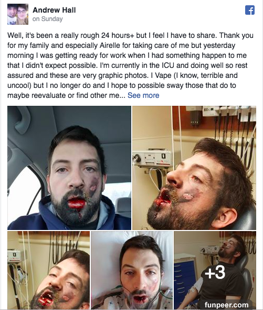The height and width of the screenshot is (310, 263).
Task: Show the +3 additional photos
Action: 215,273
